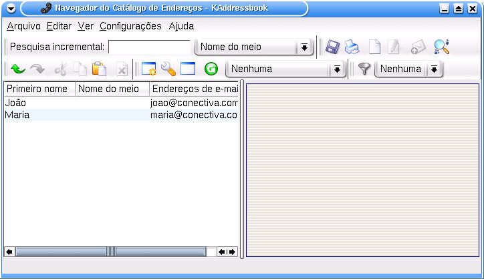The image size is (484, 279).
Task: Click the save floppy disk icon
Action: pyautogui.click(x=332, y=47)
